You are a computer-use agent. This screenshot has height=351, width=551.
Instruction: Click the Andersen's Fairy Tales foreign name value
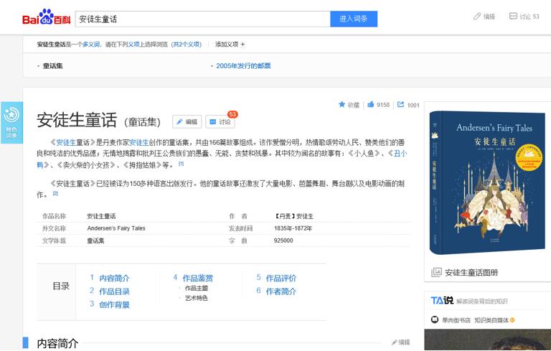pos(116,228)
